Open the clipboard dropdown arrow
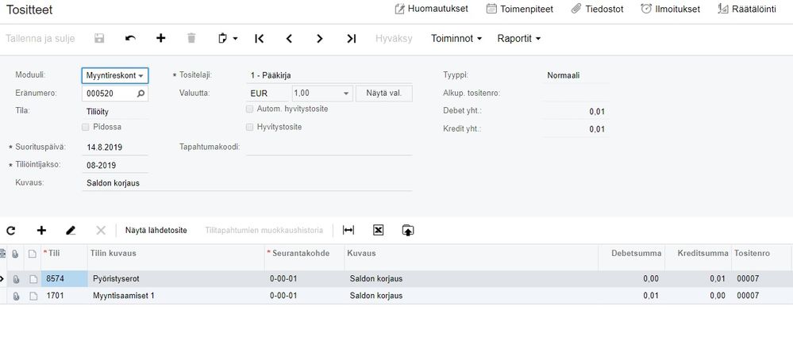This screenshot has width=793, height=348. [x=235, y=38]
